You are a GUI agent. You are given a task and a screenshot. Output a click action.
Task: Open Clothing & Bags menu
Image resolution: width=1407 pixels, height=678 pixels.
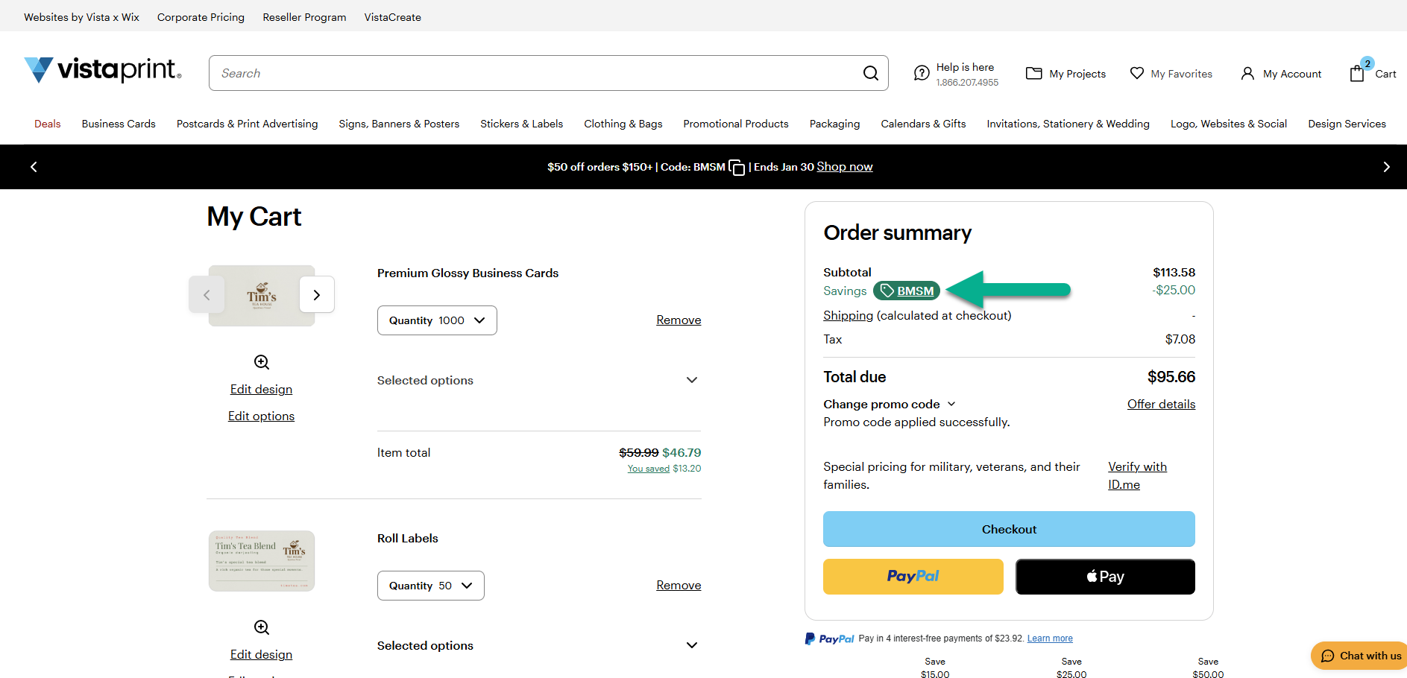(x=623, y=124)
